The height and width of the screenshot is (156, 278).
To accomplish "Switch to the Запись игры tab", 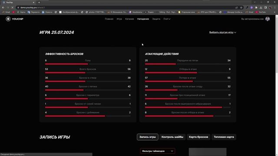I will point(148,137).
